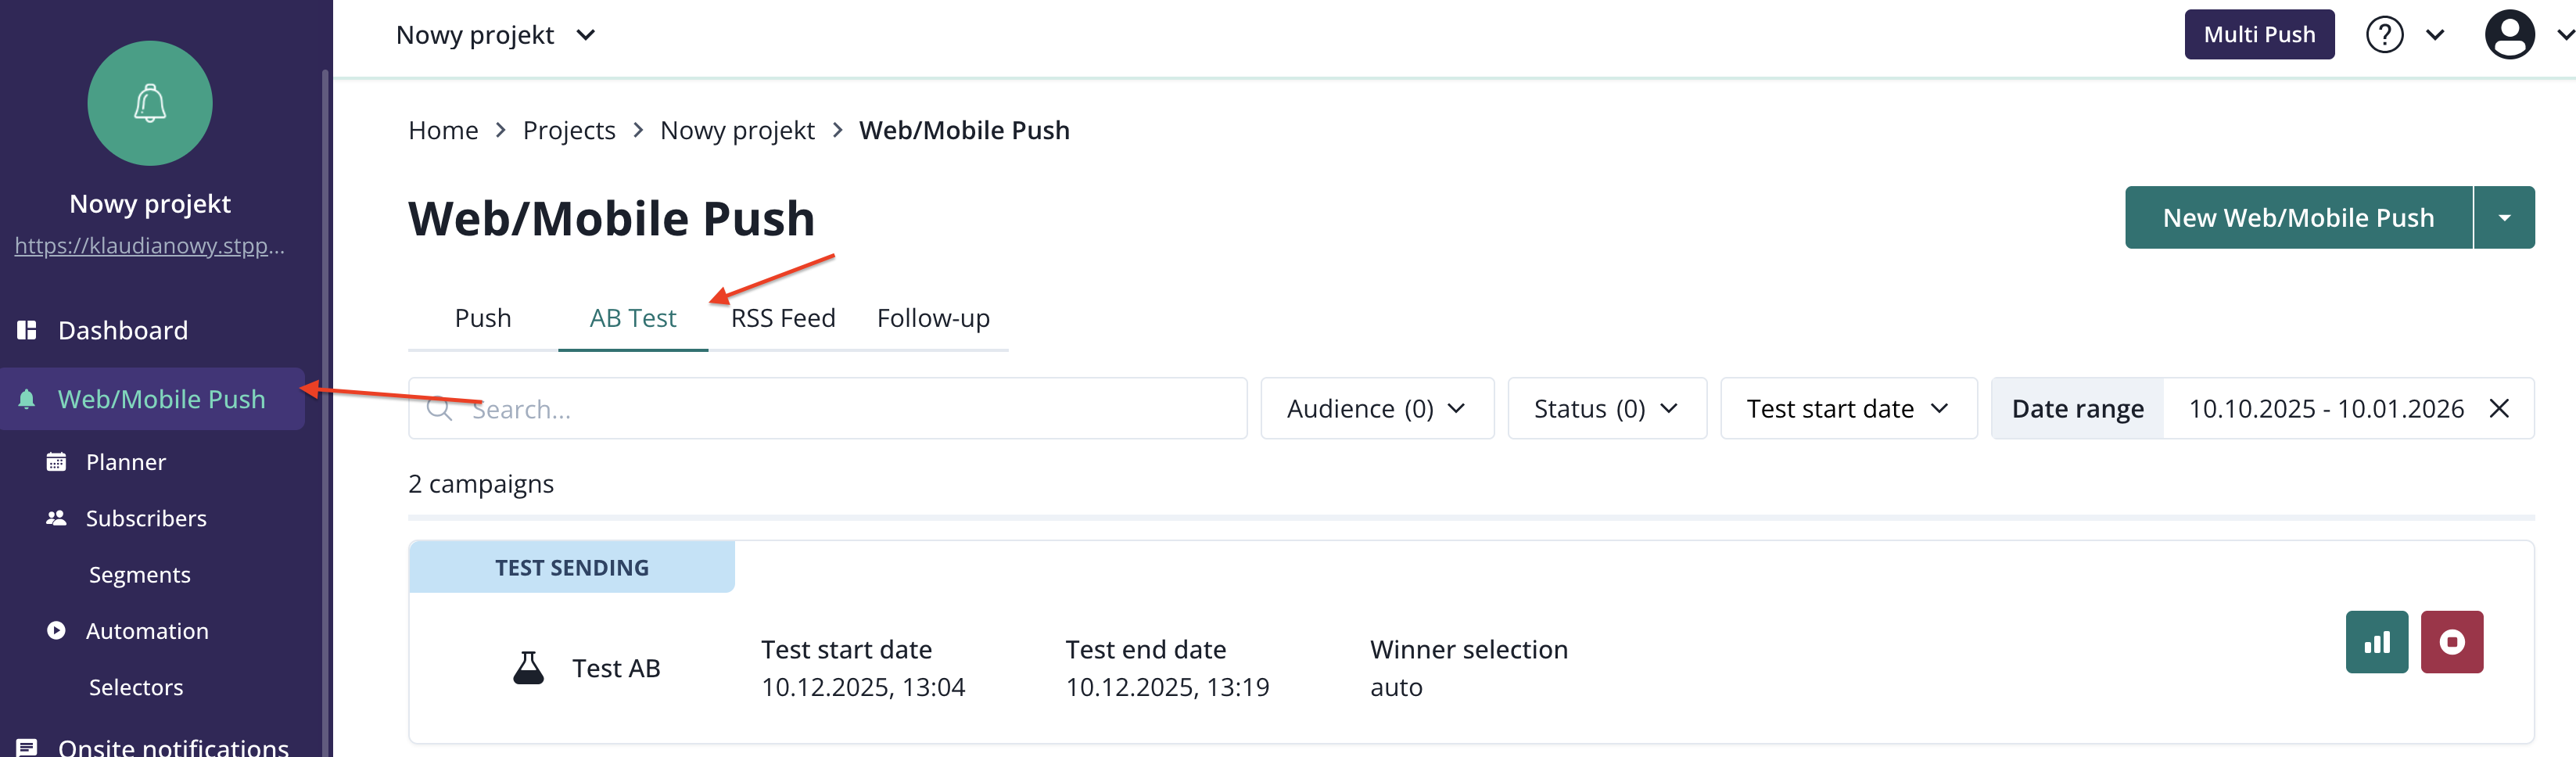Expand New Web/Mobile Push arrow options
Screen dimensions: 2576x757
pos(2504,217)
